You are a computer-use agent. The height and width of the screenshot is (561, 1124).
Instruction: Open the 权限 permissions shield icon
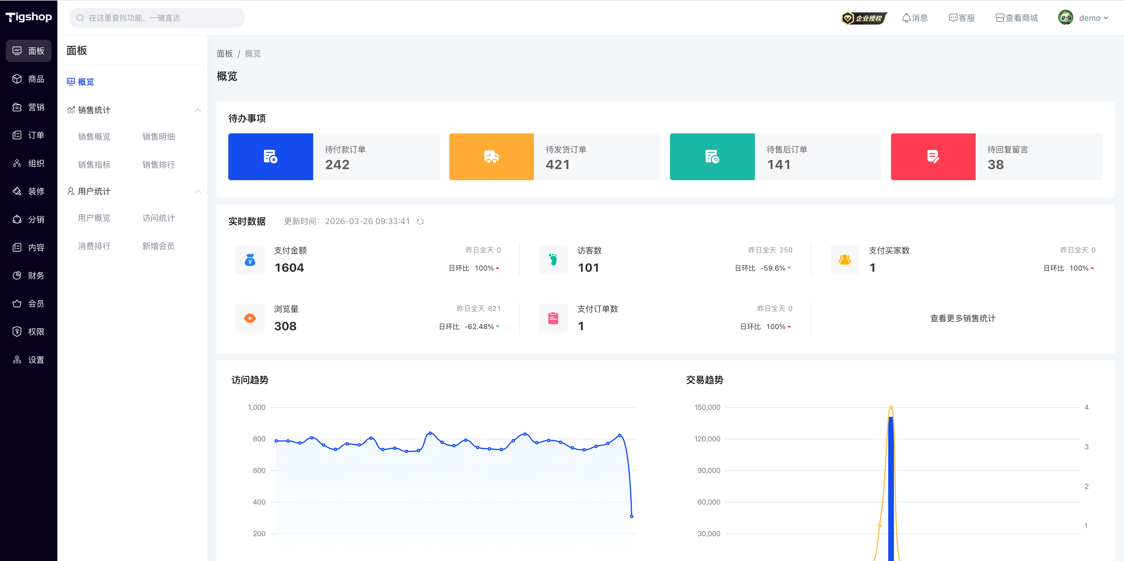pos(17,332)
